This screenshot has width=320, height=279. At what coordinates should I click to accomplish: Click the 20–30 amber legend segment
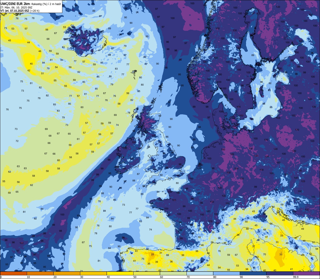click(x=67, y=273)
